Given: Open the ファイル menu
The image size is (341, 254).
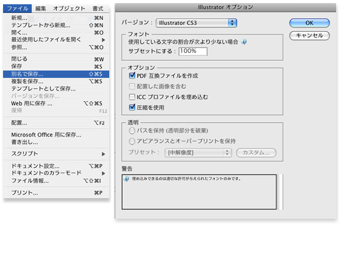Looking at the screenshot, I should [x=18, y=9].
